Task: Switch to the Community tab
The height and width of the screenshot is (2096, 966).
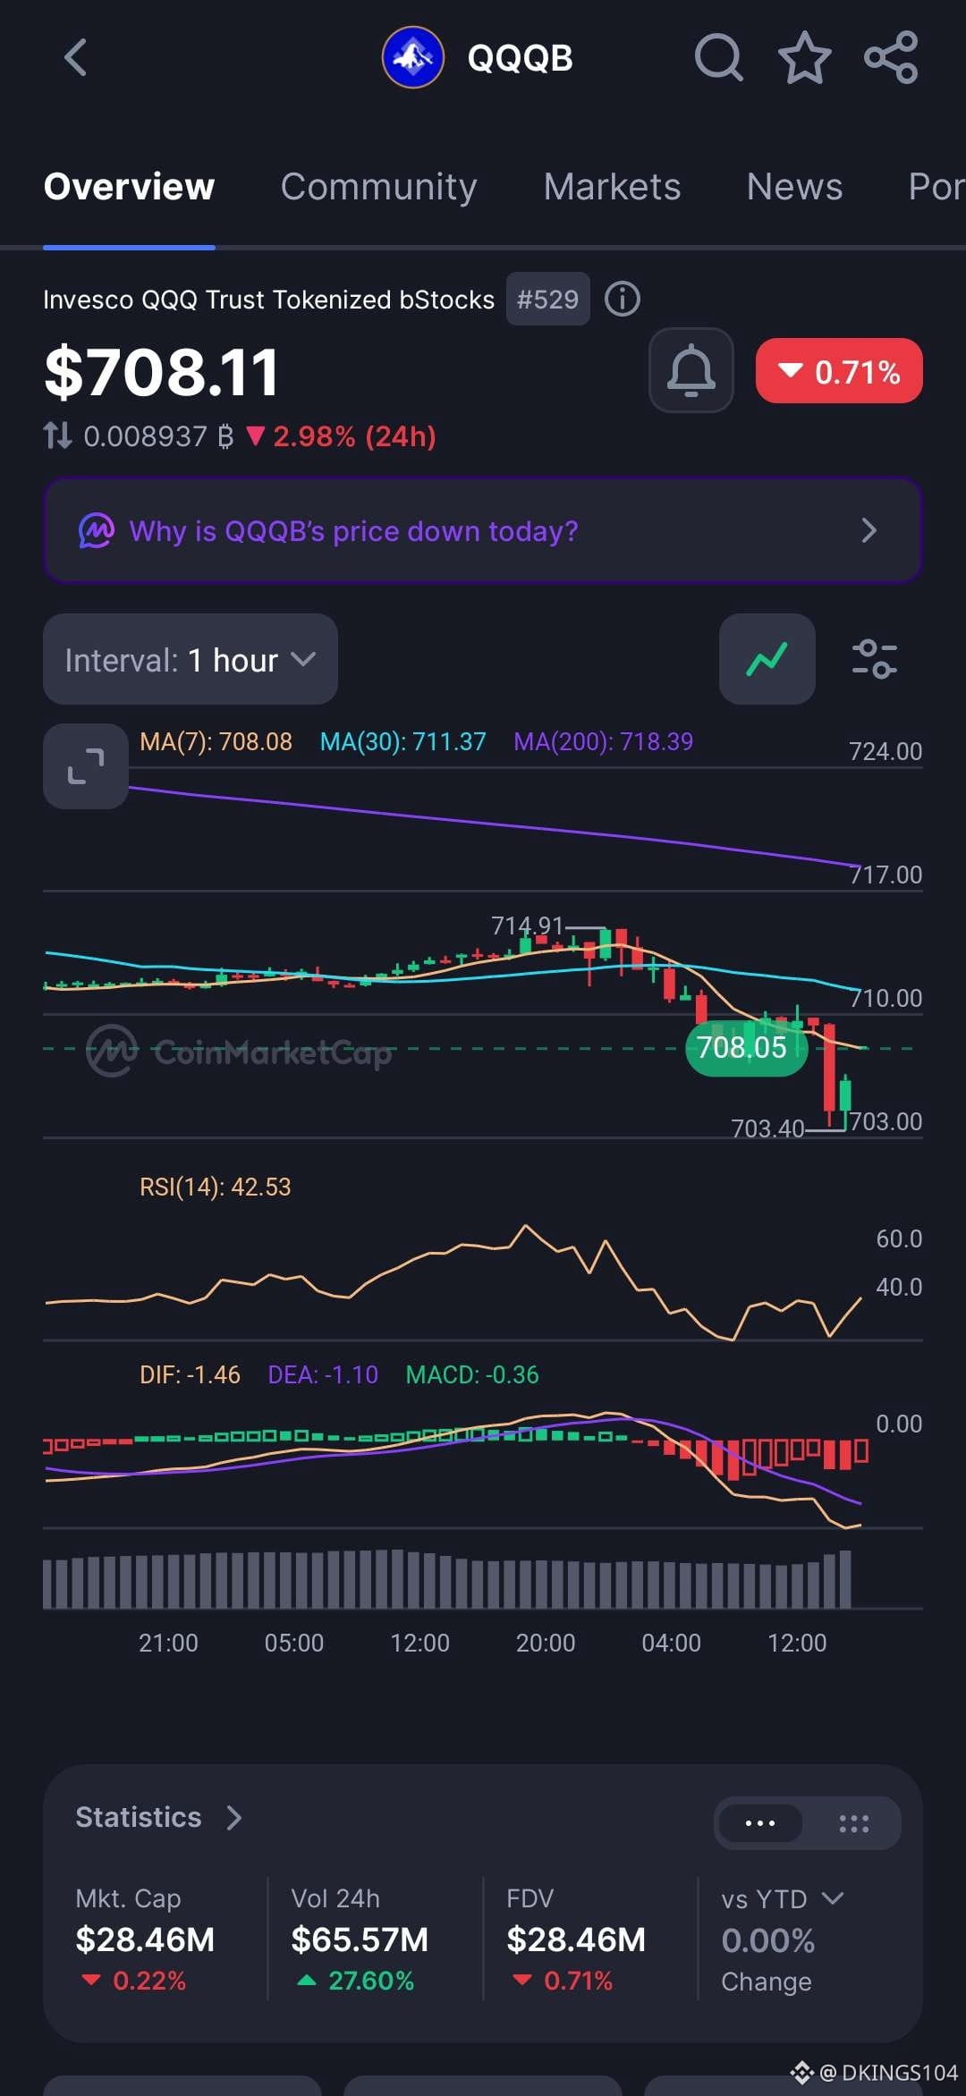Action: coord(378,186)
